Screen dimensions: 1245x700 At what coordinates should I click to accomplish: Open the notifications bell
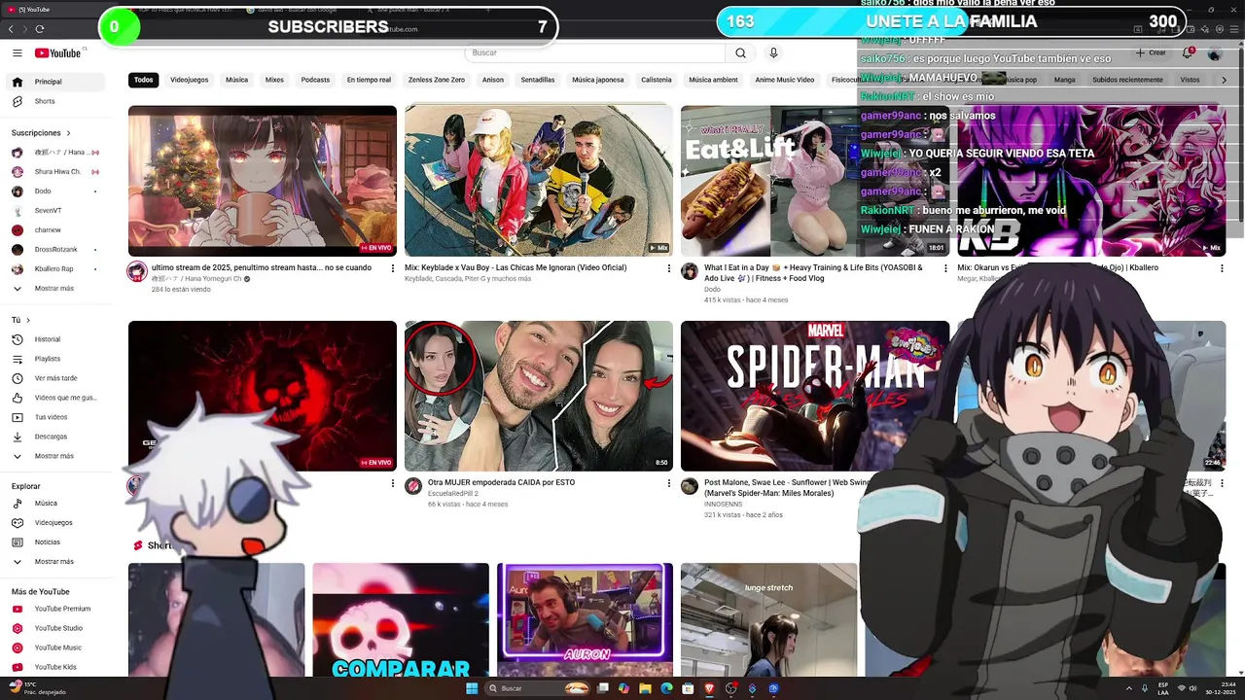[1188, 53]
